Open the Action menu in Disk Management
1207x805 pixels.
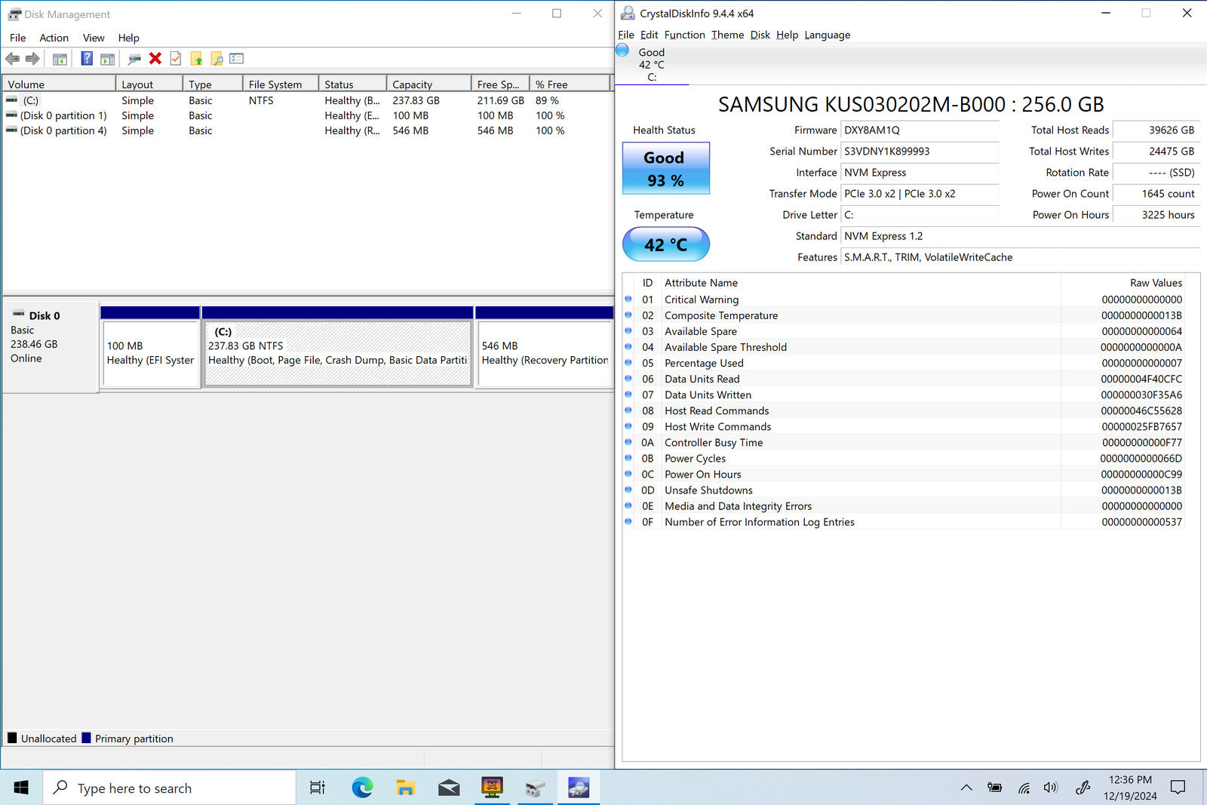tap(54, 38)
